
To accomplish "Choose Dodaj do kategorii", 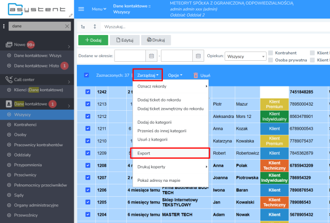I will click(155, 122).
